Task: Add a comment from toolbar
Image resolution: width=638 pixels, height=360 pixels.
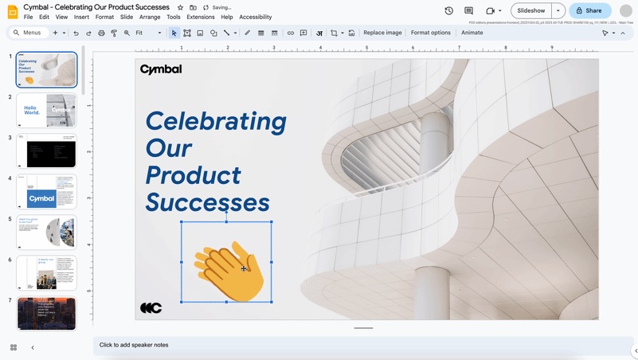Action: point(303,33)
